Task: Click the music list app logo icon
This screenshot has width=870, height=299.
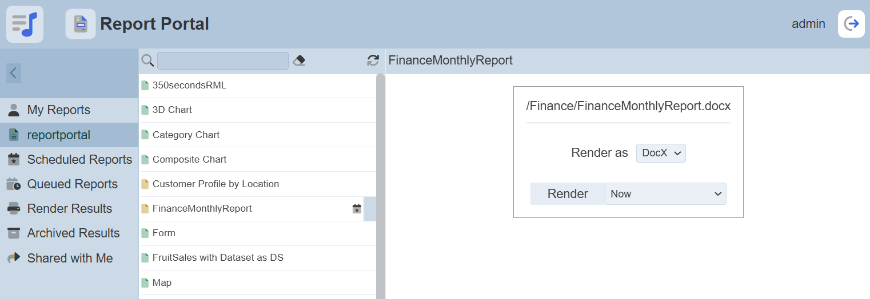Action: click(25, 24)
